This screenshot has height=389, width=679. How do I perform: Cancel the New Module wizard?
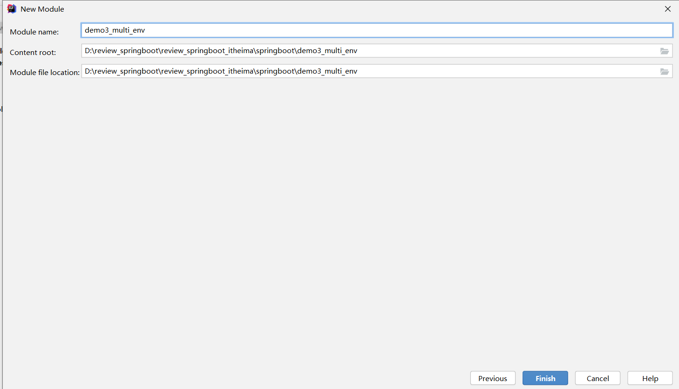click(x=598, y=378)
